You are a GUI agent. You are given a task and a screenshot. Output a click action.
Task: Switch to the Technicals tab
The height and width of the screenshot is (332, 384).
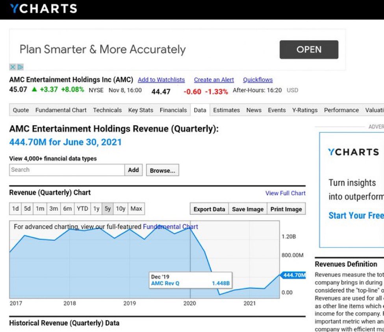click(107, 110)
